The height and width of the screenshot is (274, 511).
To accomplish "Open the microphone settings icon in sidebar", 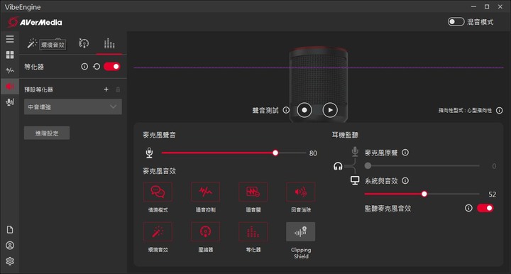I will 10,102.
